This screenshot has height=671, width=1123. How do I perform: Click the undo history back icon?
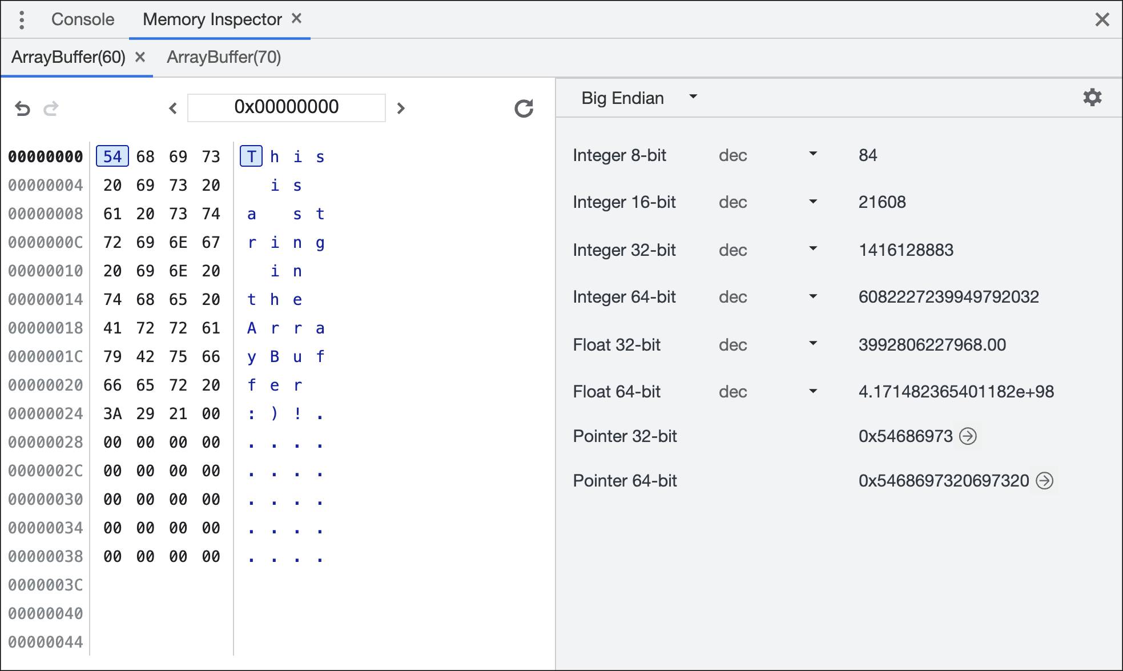coord(22,107)
